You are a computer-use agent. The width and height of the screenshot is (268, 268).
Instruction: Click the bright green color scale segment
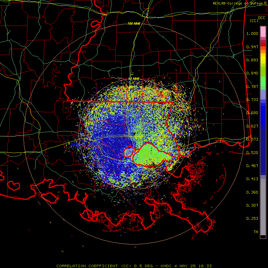click(263, 81)
